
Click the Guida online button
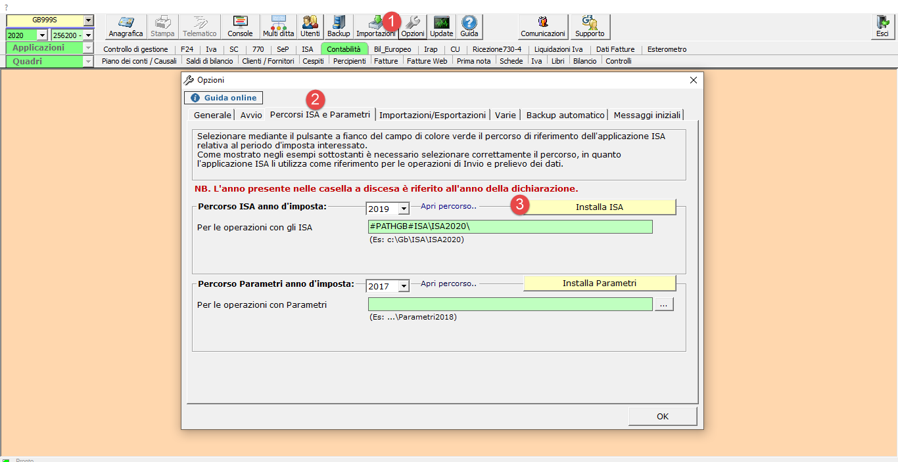click(224, 98)
